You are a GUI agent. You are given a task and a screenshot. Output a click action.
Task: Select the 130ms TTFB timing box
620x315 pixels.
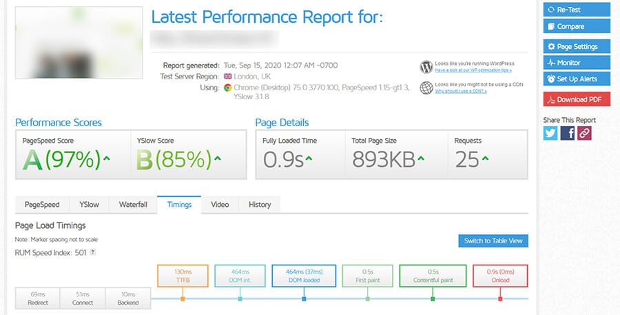[x=183, y=276]
